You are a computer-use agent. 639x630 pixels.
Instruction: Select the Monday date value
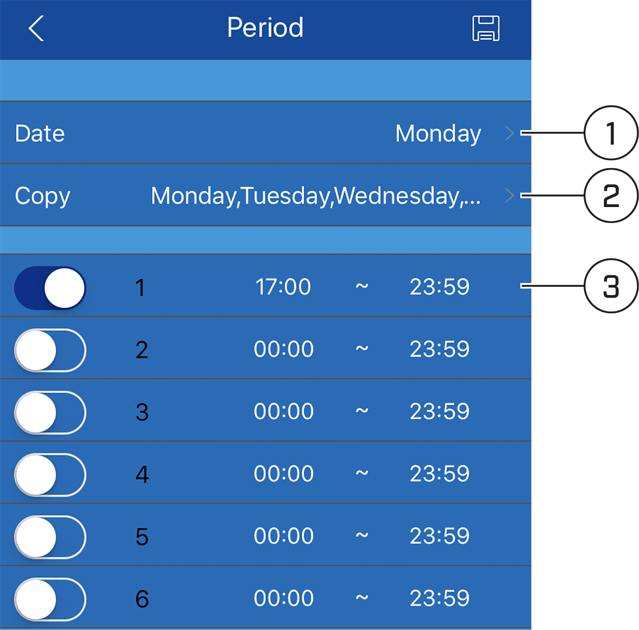click(438, 134)
